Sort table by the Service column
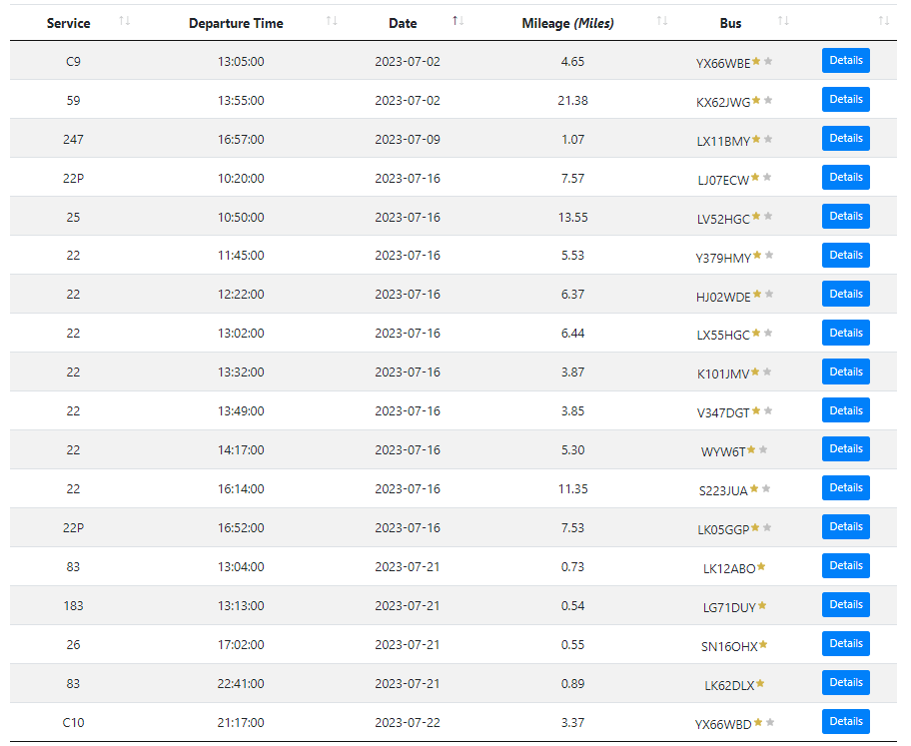Image resolution: width=911 pixels, height=746 pixels. click(68, 23)
